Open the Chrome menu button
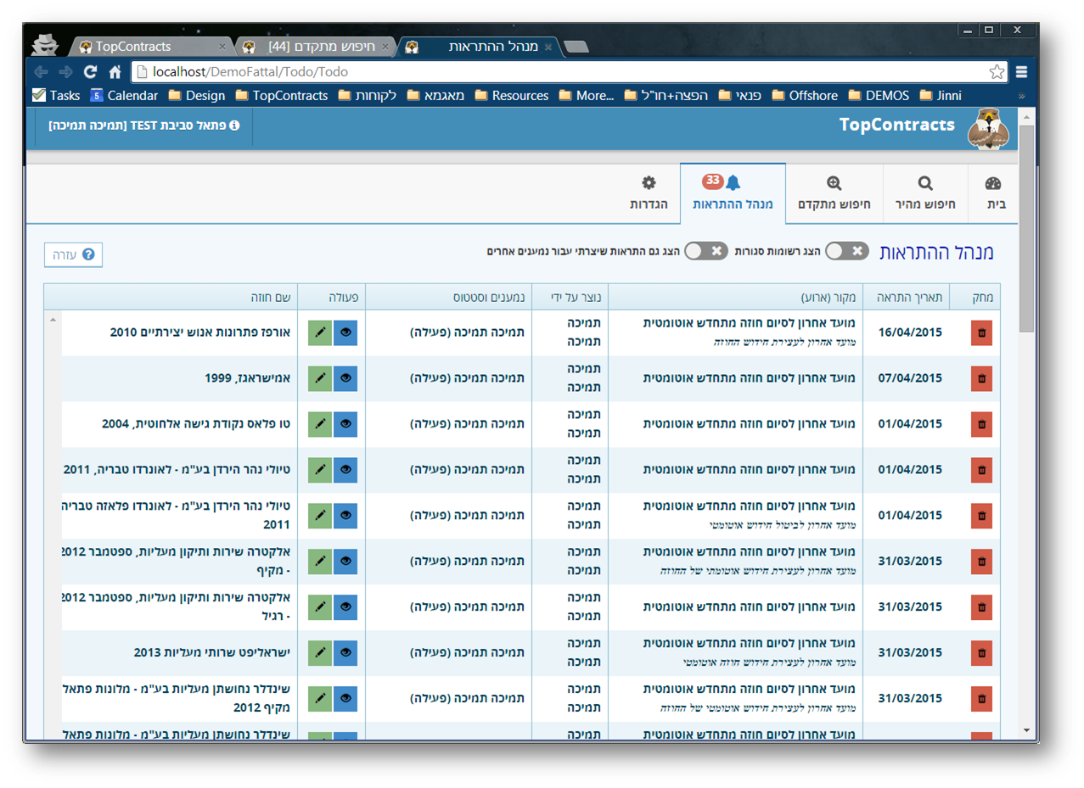Screen dimensions: 1084x788 point(1022,72)
